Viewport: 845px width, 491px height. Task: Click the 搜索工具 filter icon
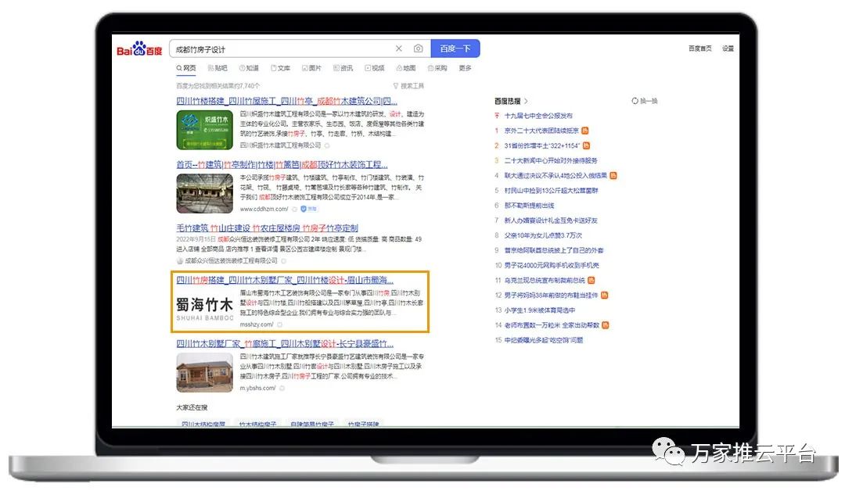click(395, 86)
